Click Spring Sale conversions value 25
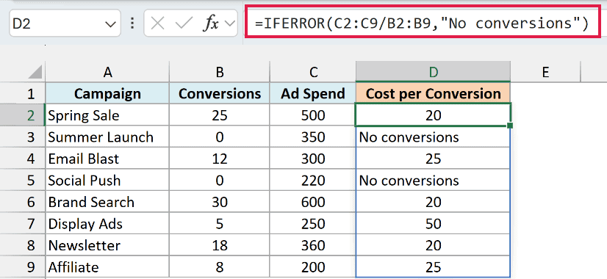The image size is (607, 279). [220, 115]
